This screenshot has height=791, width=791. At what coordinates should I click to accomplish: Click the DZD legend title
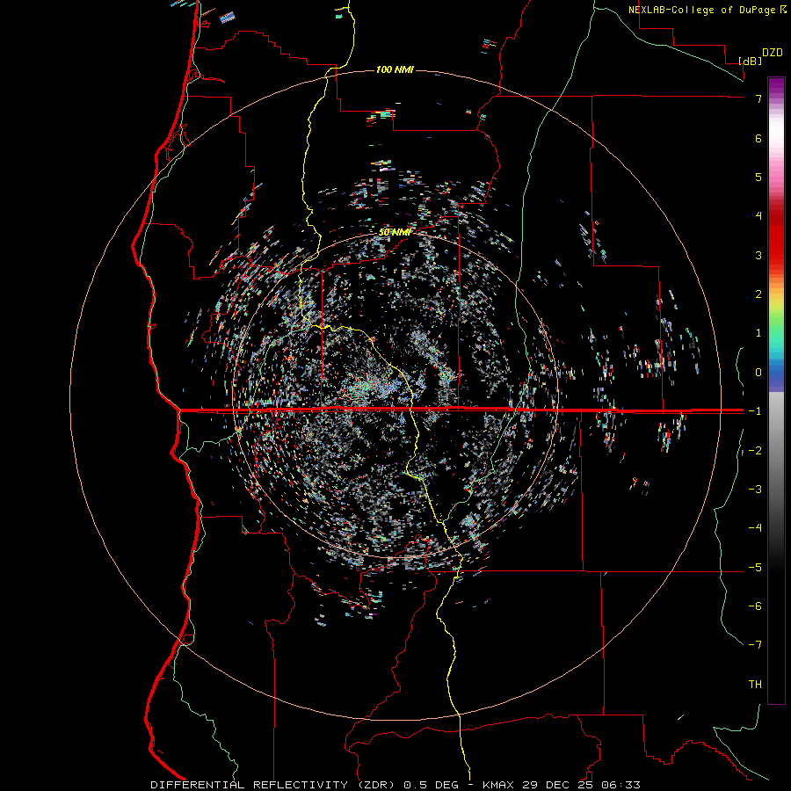click(773, 53)
